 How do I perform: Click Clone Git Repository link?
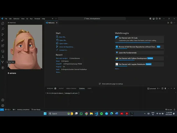(66, 47)
